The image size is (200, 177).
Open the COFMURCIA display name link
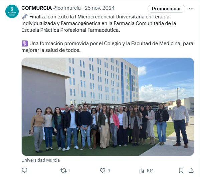(x=37, y=8)
